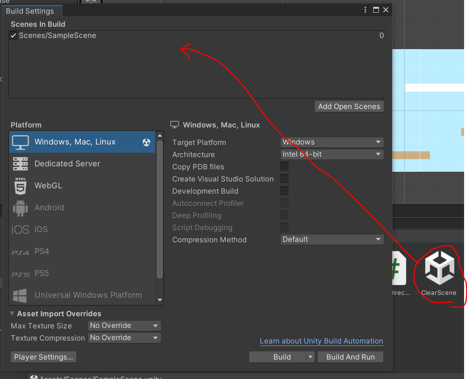Click the platform list scroll up arrow
Image resolution: width=467 pixels, height=379 pixels.
(160, 136)
